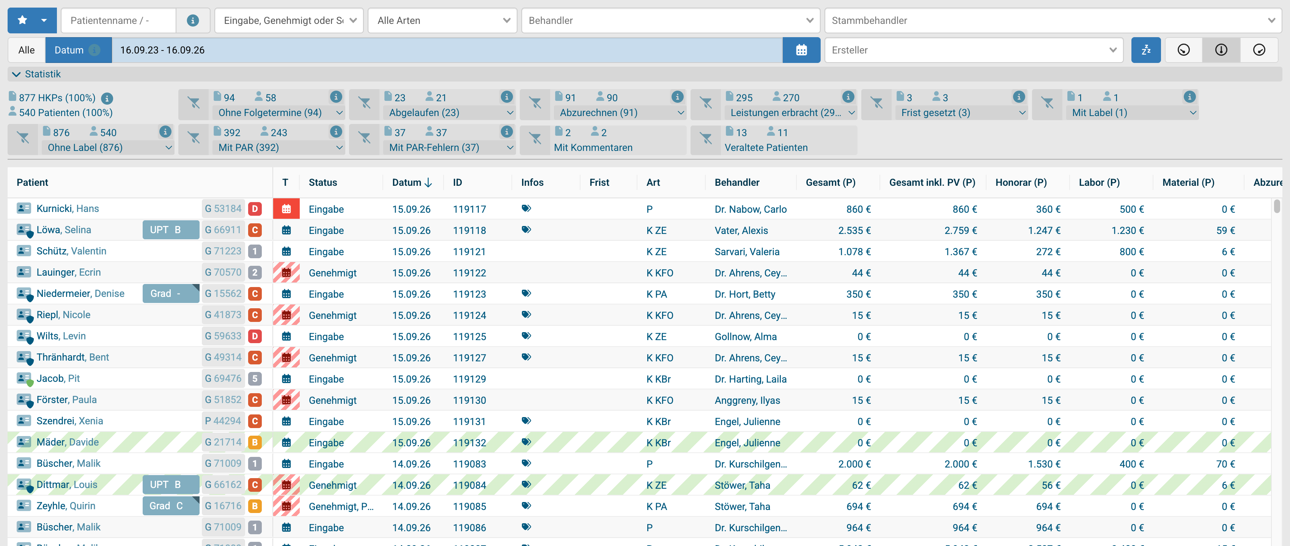Viewport: 1290px width, 546px height.
Task: Toggle filter for Veraltete Patienten statistic
Action: click(x=706, y=139)
